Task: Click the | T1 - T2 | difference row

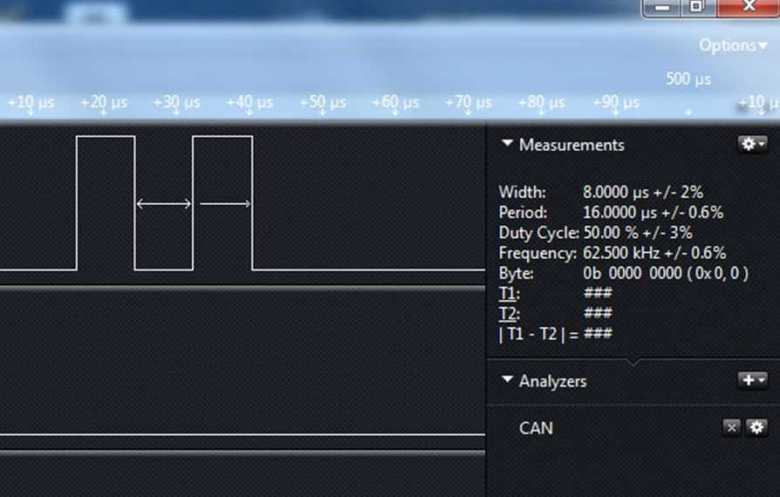Action: [x=555, y=334]
